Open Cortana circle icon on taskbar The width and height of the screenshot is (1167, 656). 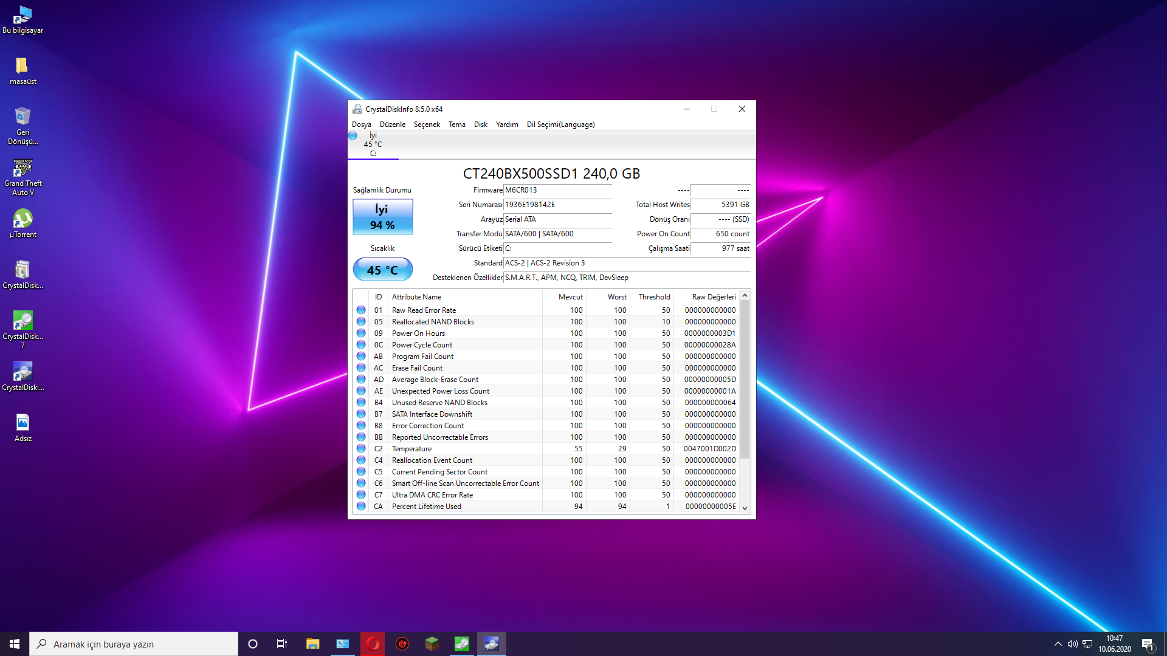pyautogui.click(x=253, y=644)
